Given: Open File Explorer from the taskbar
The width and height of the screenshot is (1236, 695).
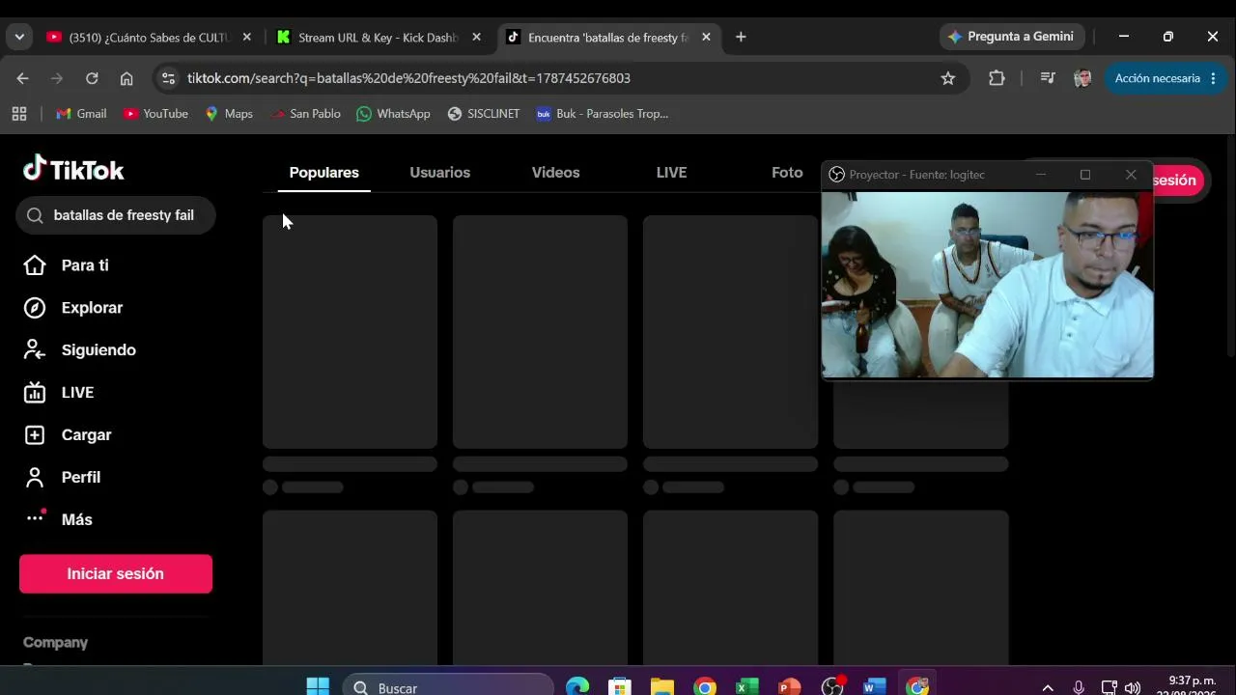Looking at the screenshot, I should [662, 687].
